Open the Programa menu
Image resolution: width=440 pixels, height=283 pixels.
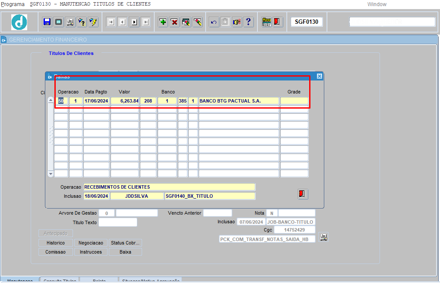click(x=13, y=4)
